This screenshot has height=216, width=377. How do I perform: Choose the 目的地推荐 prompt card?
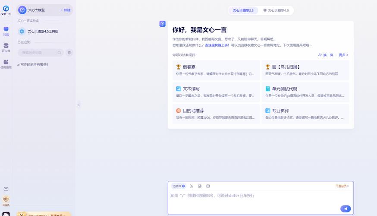pos(216,114)
